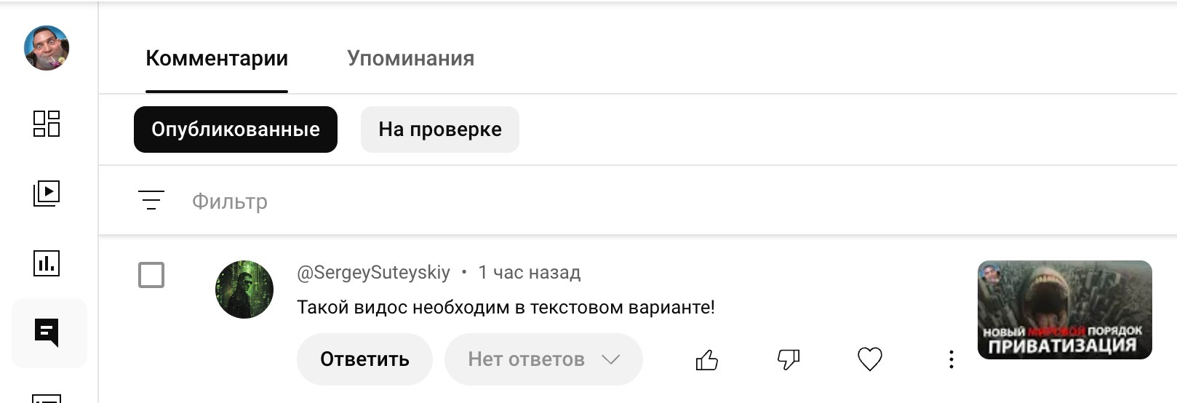1177x403 pixels.
Task: Switch to the "Комментарии" tab
Action: pos(217,58)
